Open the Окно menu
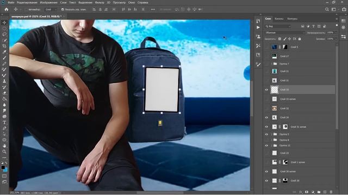 tap(132, 3)
